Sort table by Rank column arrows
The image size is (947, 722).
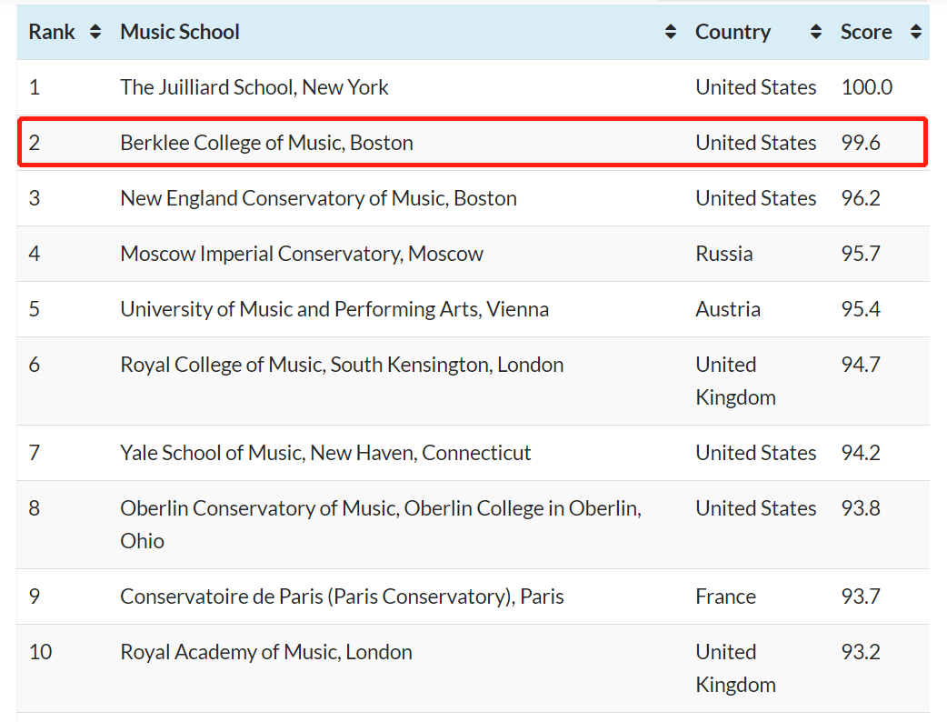pyautogui.click(x=95, y=32)
